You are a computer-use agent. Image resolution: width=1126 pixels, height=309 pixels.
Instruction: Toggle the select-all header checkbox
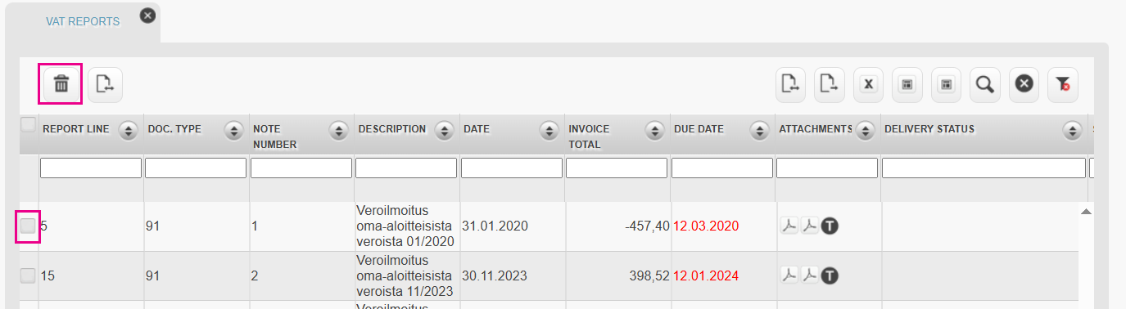tap(28, 125)
